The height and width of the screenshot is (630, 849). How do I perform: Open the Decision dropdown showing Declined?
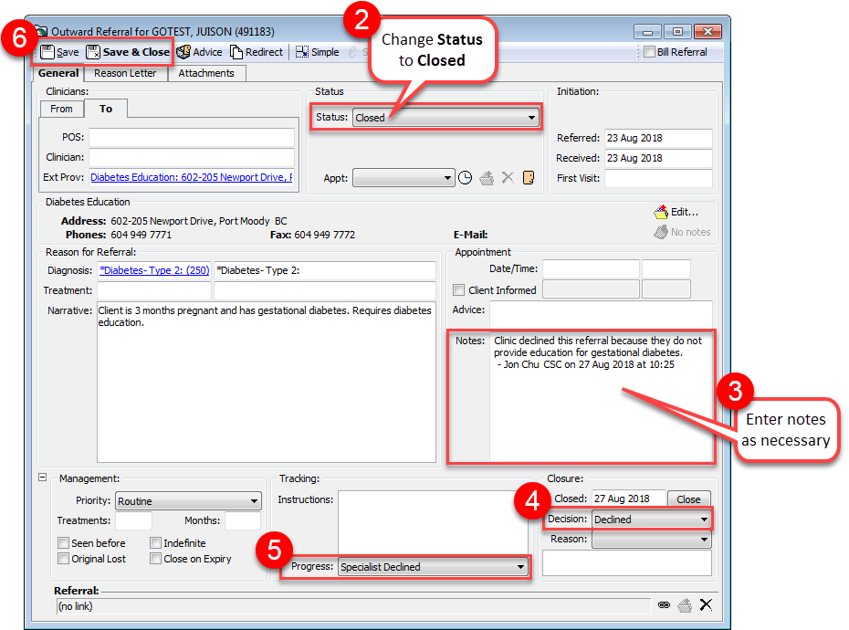pos(703,520)
